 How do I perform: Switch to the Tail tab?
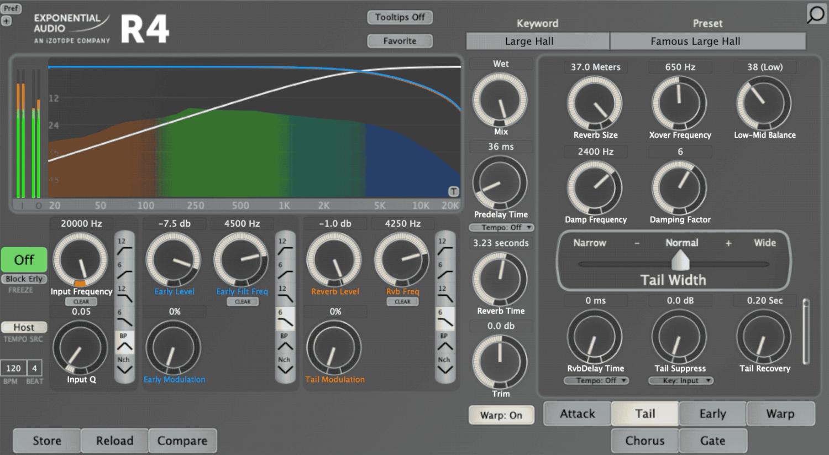click(645, 414)
